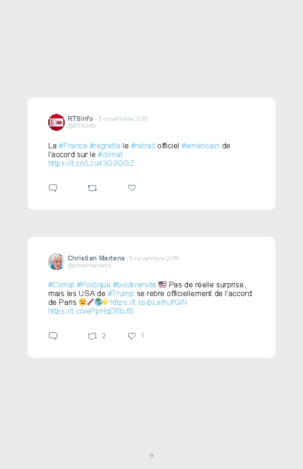Viewport: 303px width, 469px height.
Task: Open Christian Mertens' profile photo
Action: (x=57, y=262)
